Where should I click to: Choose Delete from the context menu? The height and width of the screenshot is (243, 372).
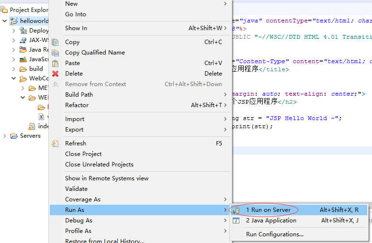tap(140, 74)
